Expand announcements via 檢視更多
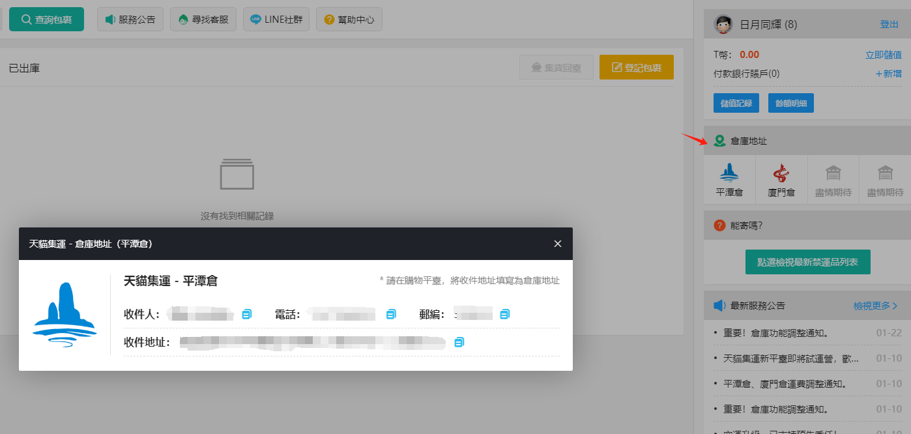Screen dimensions: 911x434 [875, 306]
